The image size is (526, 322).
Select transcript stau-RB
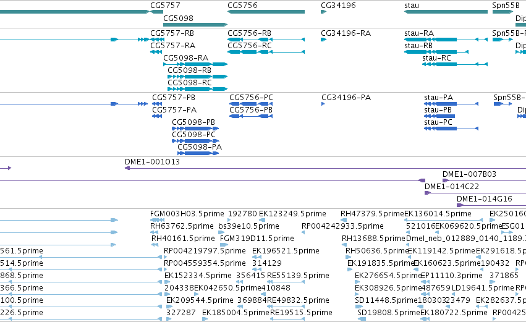tap(418, 46)
